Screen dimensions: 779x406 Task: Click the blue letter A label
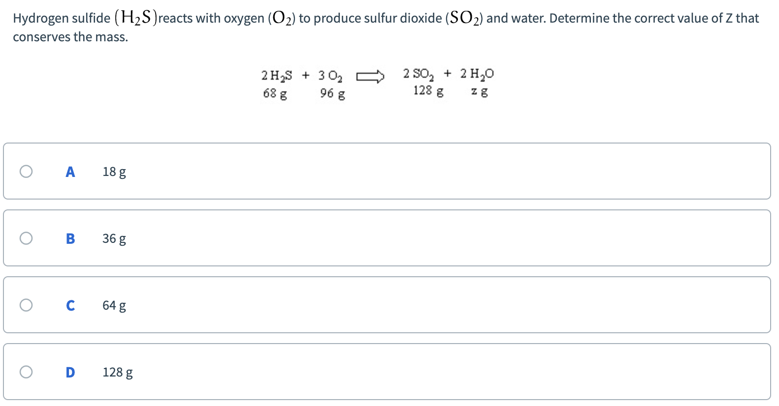point(70,171)
